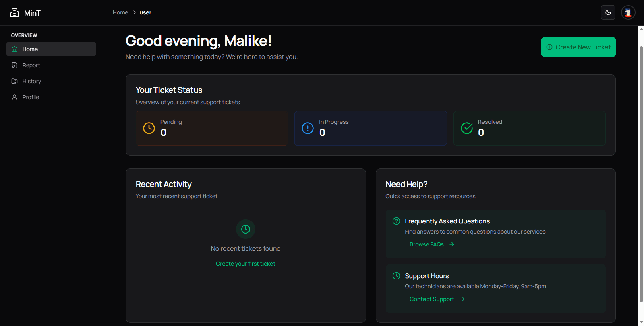Click the In Progress alert icon
644x326 pixels.
pyautogui.click(x=308, y=128)
